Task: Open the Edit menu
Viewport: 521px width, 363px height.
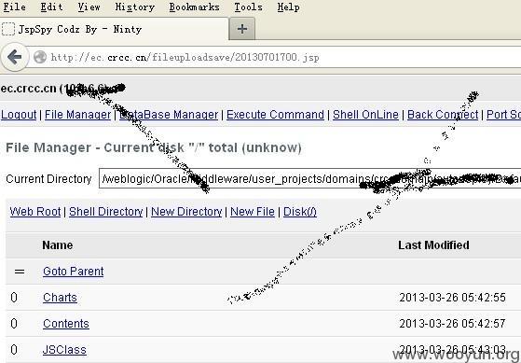Action: (x=51, y=7)
